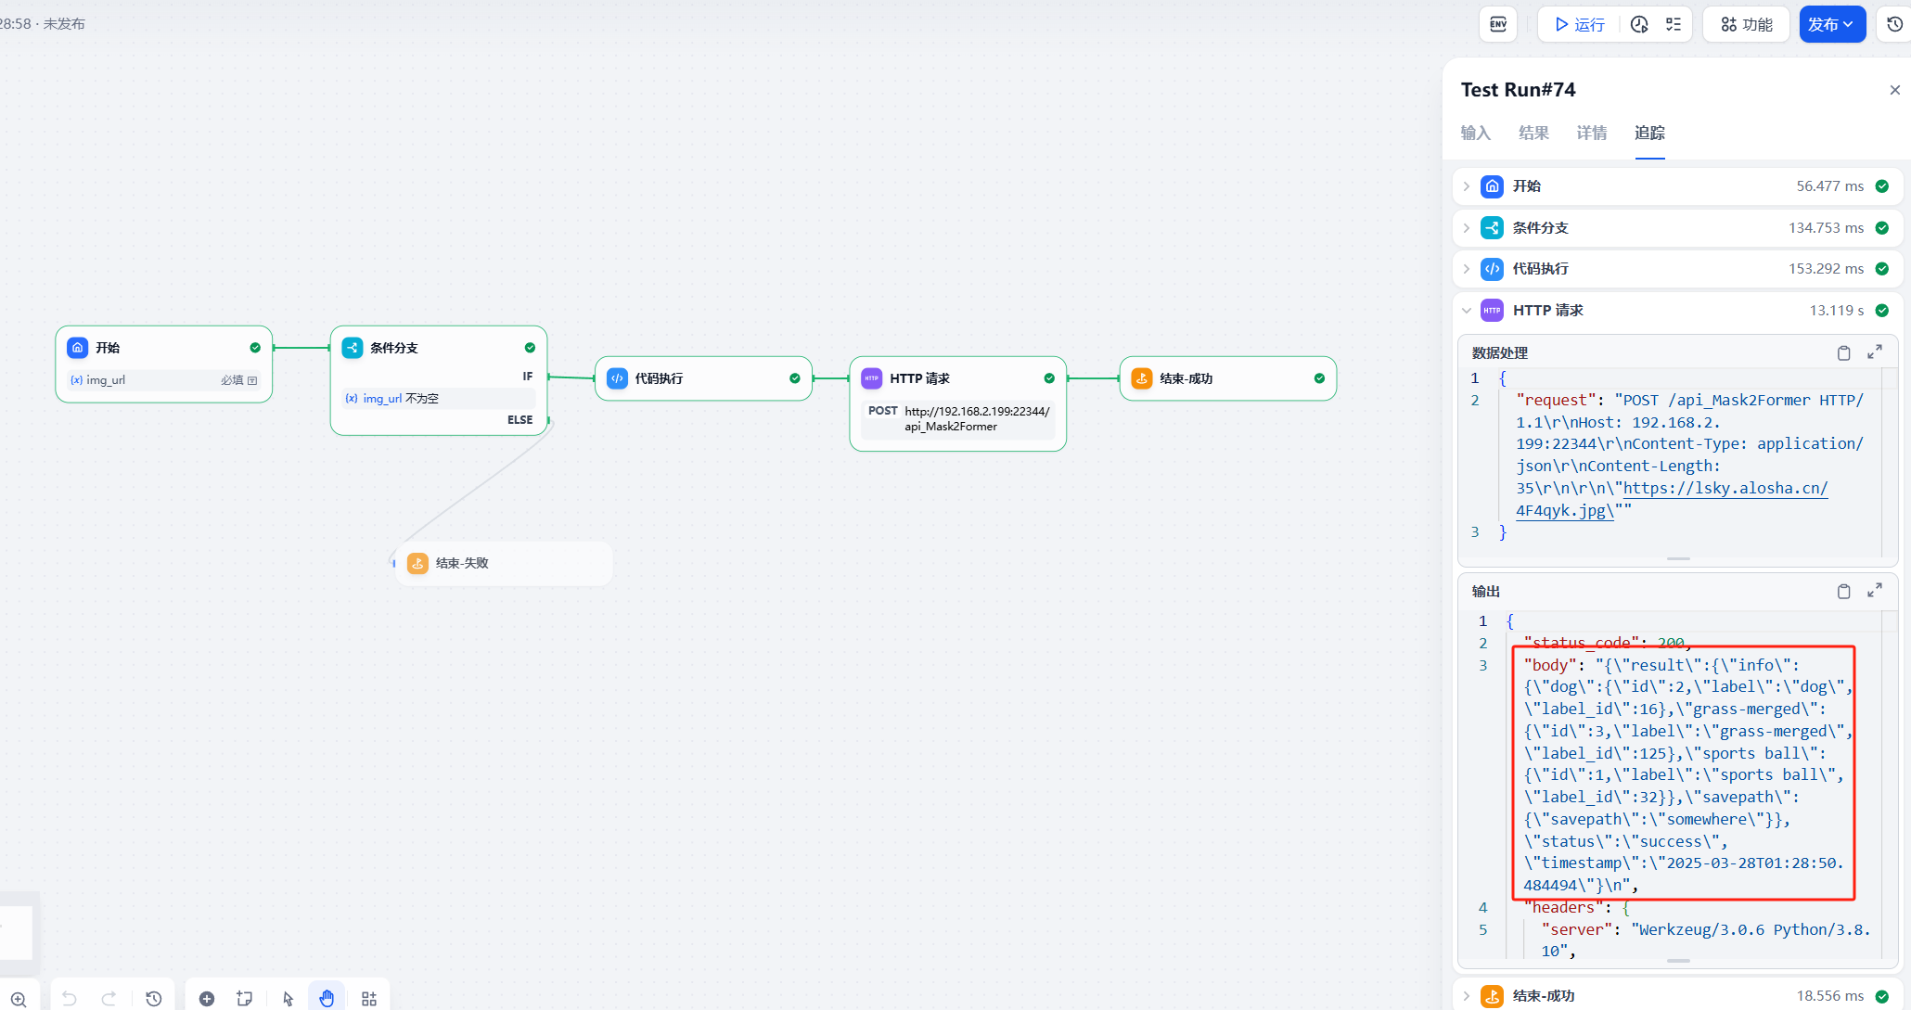
Task: Collapse the HTTP 请求 trace row chevron
Action: click(x=1467, y=311)
